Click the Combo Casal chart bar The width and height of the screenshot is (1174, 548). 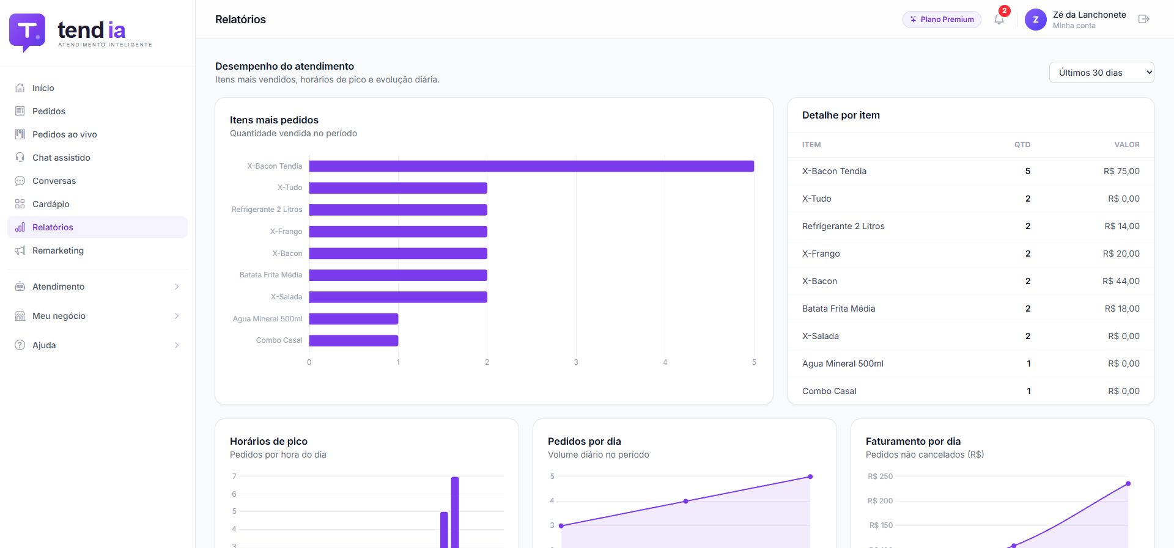[353, 340]
